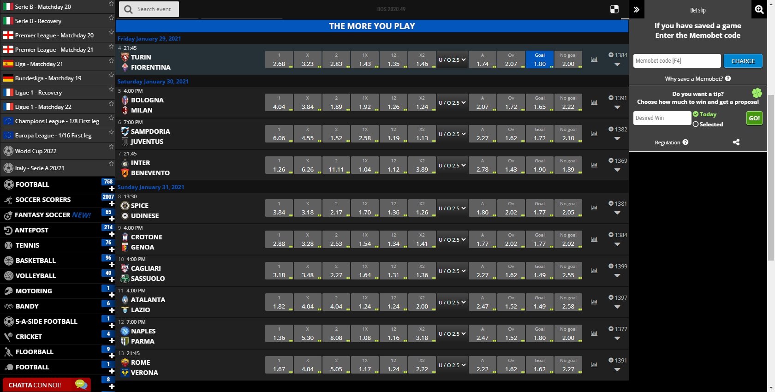Expand BASKETBALL category plus button
This screenshot has width=775, height=392.
111,264
